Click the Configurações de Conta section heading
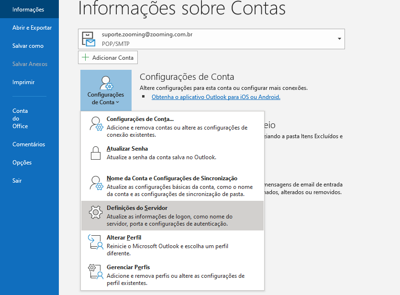The height and width of the screenshot is (295, 400). tap(187, 77)
